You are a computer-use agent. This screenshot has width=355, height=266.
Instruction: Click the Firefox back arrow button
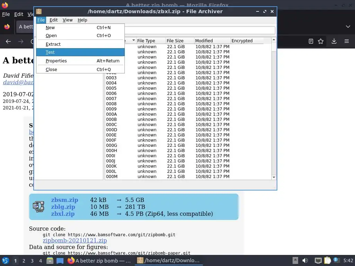[8, 42]
